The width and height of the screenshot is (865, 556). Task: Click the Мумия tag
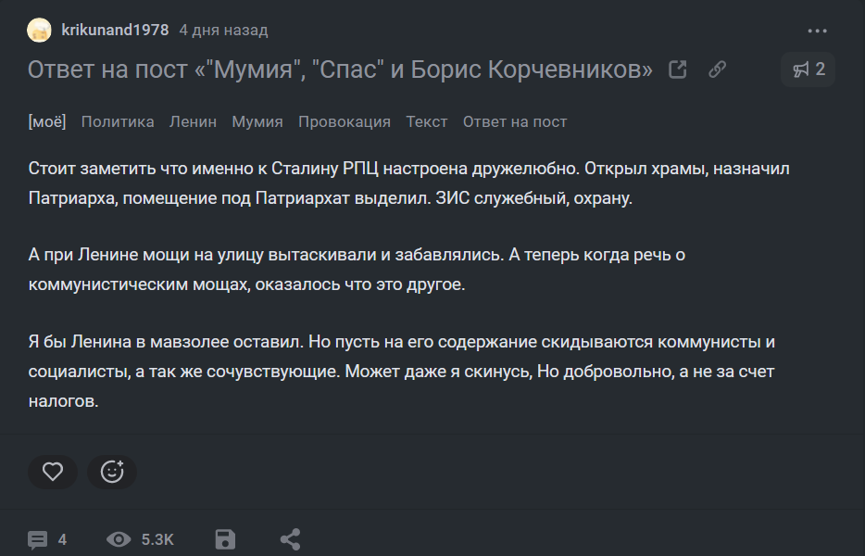pos(257,121)
